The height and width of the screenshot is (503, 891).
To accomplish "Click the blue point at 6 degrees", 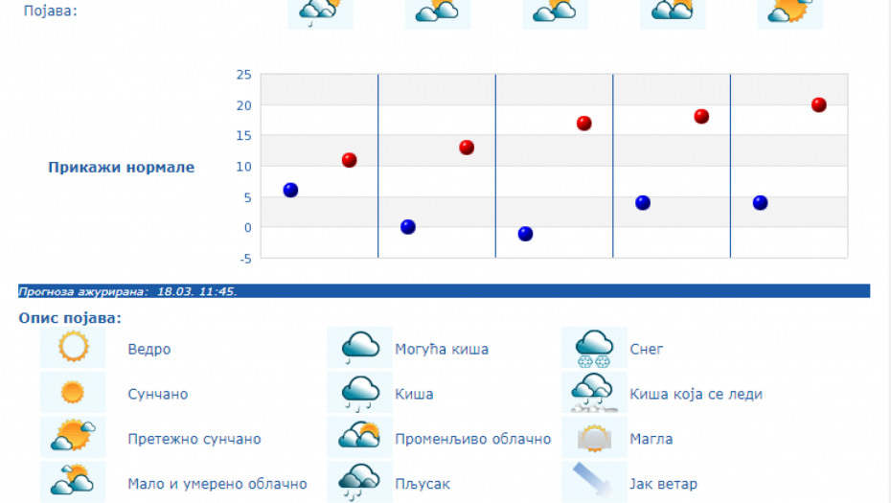I will [290, 190].
